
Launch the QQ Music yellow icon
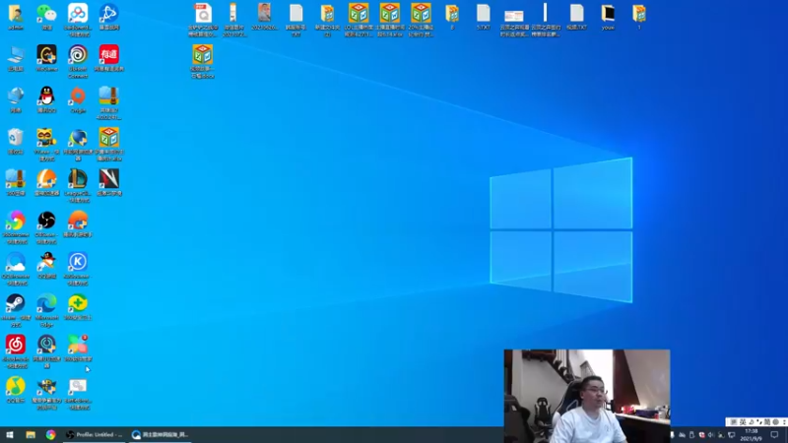pyautogui.click(x=16, y=390)
